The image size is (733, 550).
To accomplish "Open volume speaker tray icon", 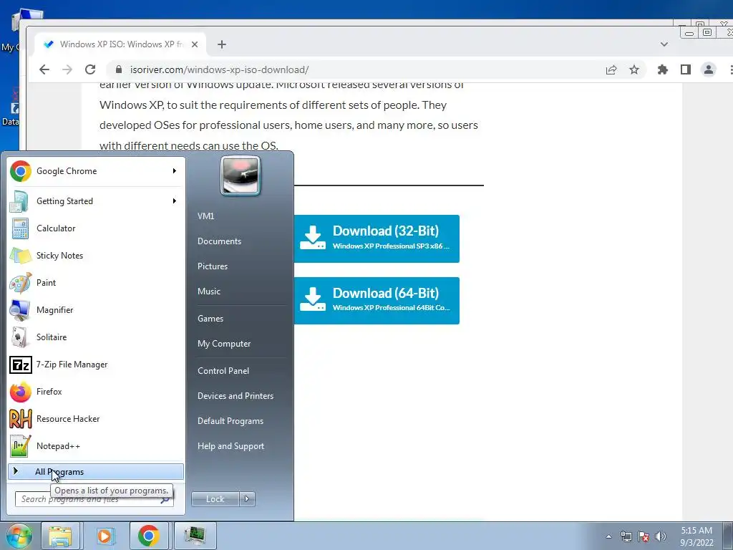I will coord(661,536).
